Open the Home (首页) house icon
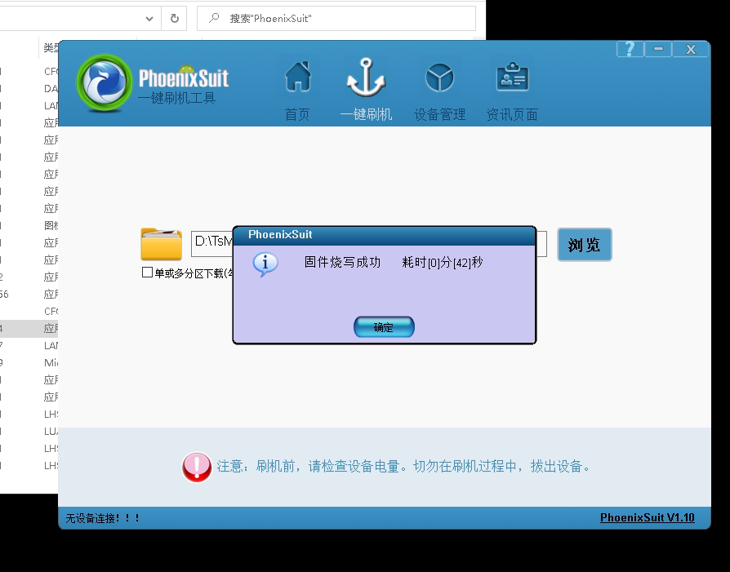The width and height of the screenshot is (730, 572). pos(298,77)
